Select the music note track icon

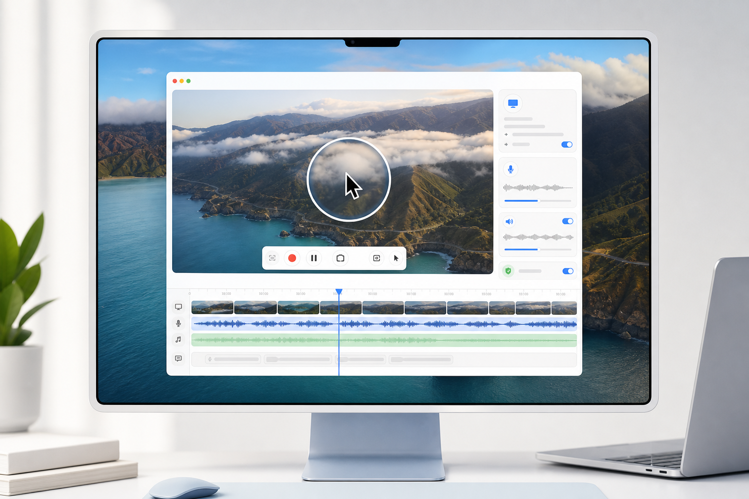tap(178, 340)
